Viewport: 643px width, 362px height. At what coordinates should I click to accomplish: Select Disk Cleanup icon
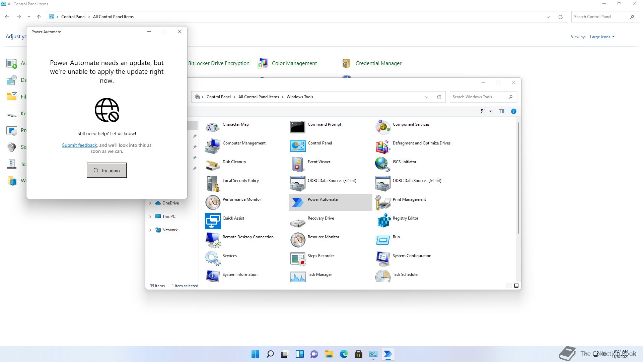pos(213,165)
